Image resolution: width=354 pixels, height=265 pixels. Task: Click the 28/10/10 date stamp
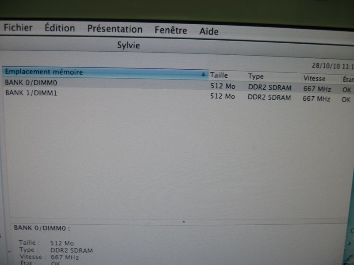(x=333, y=66)
